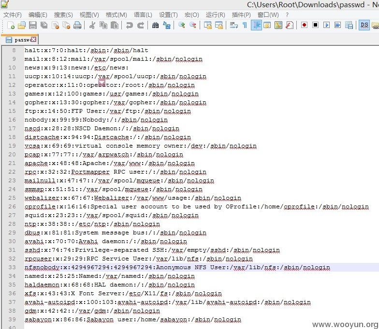Open the 窗口(W) menu
Screen dimensions: 379x329
click(x=268, y=15)
